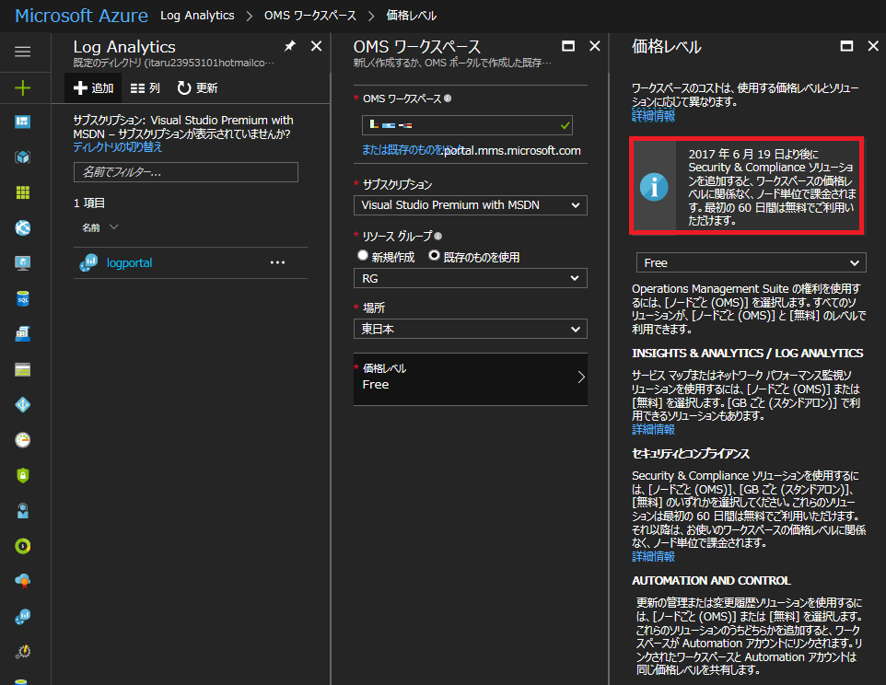
Task: Open the サブスクリプション dropdown
Action: coord(470,205)
